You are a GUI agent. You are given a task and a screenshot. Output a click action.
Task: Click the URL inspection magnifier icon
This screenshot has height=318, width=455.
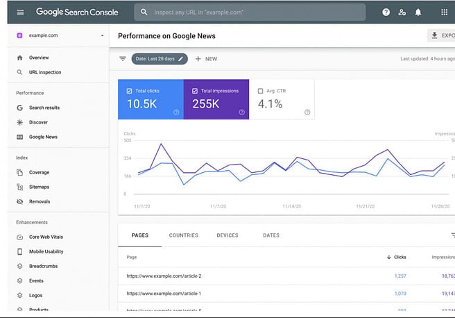pyautogui.click(x=19, y=72)
